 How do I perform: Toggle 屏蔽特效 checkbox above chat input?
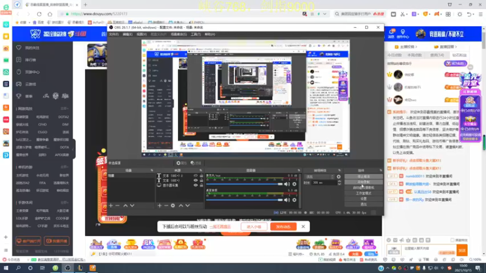[x=453, y=240]
